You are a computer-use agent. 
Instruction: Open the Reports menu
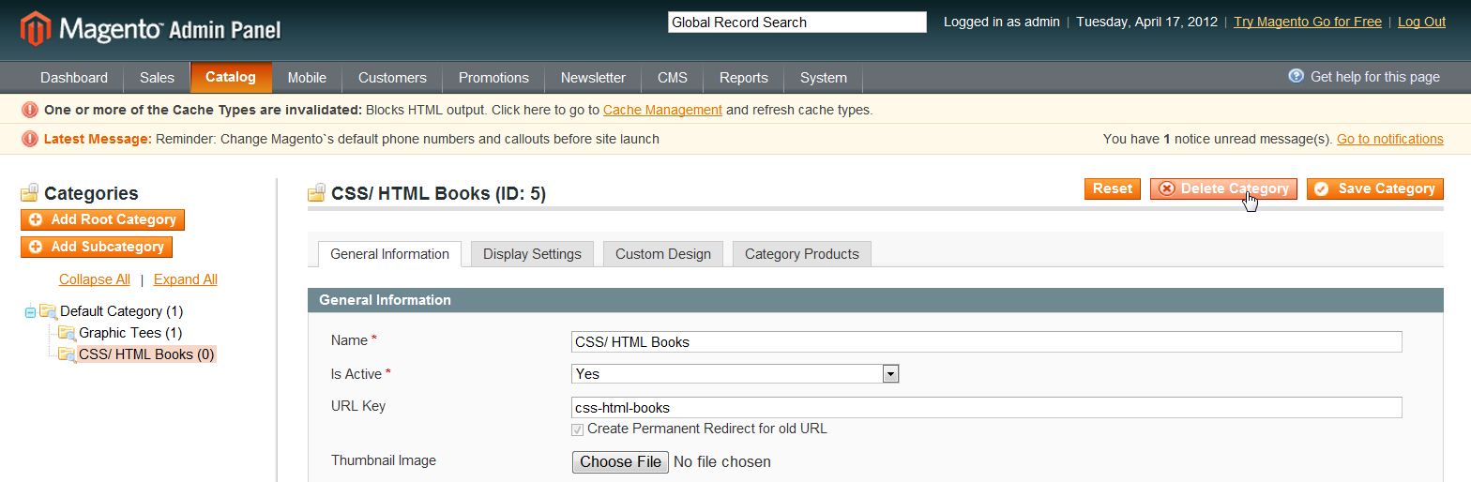coord(744,78)
